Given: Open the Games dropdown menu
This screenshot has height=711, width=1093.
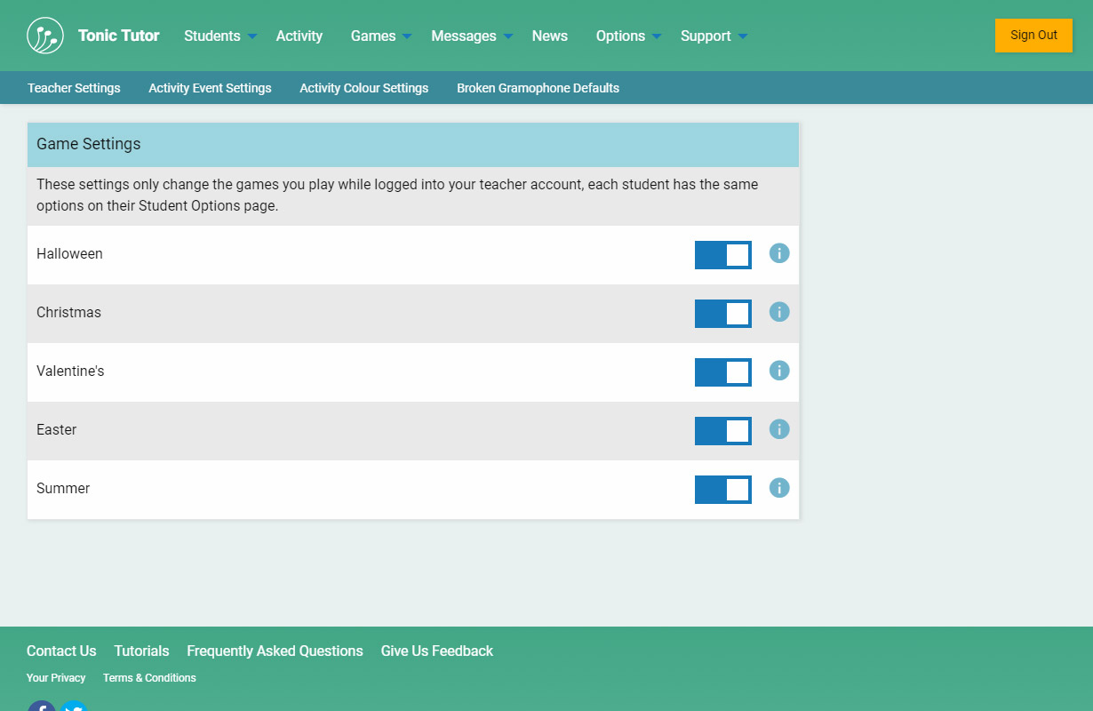Looking at the screenshot, I should 380,36.
